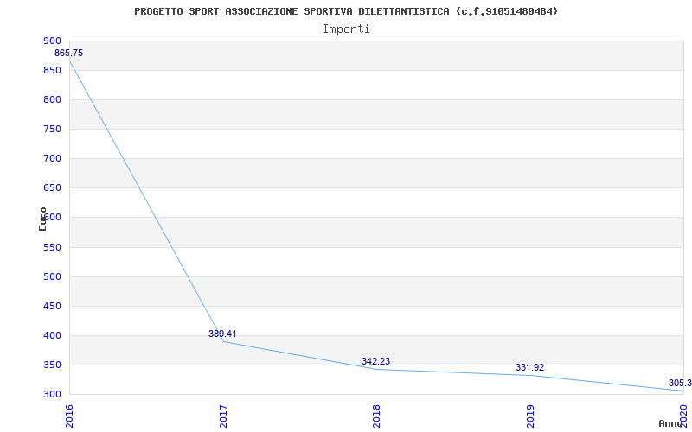Click the 2018 x-axis year label

point(376,416)
